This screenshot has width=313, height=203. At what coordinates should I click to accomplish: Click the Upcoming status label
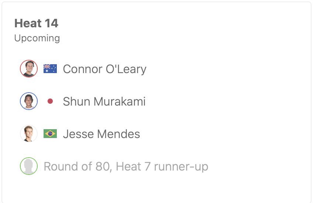pos(37,38)
